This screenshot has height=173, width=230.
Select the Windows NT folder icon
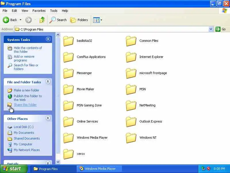131,138
